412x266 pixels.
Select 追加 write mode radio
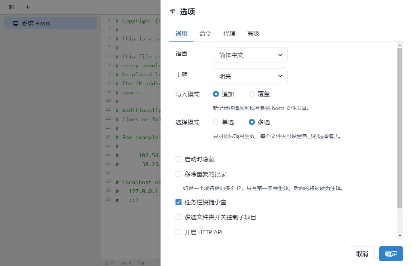pyautogui.click(x=216, y=94)
